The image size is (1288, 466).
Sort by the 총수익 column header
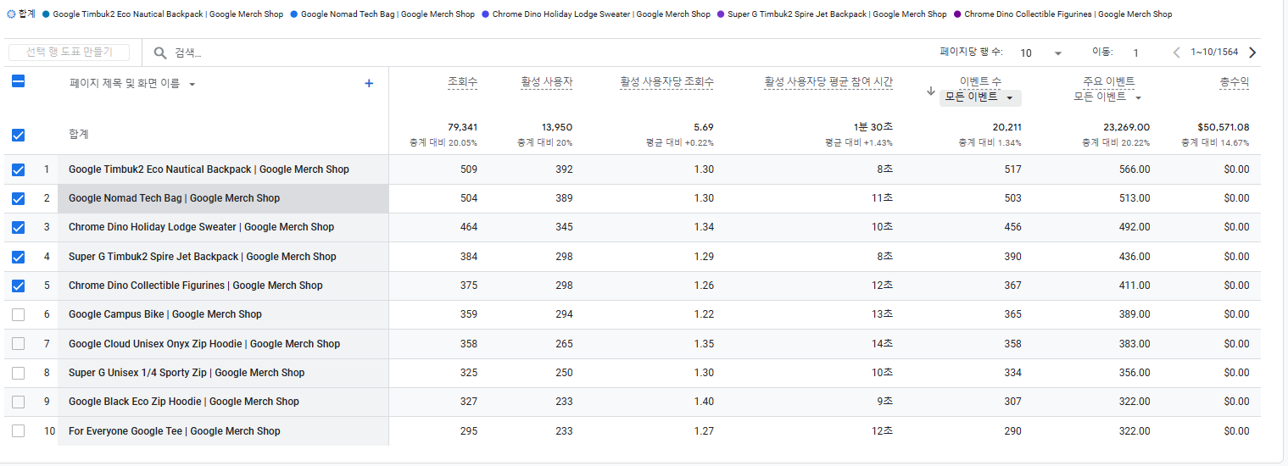tap(1235, 82)
